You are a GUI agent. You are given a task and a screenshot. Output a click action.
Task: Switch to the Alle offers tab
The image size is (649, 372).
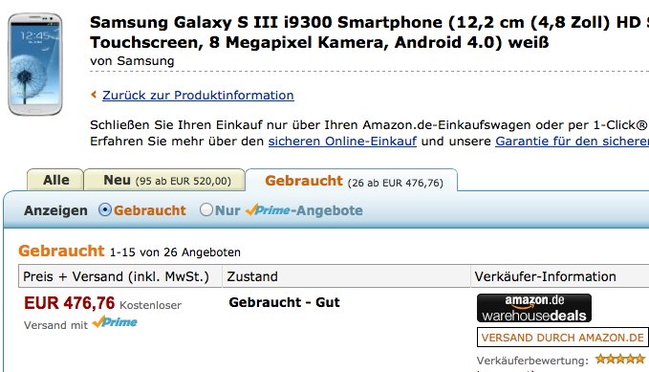55,180
